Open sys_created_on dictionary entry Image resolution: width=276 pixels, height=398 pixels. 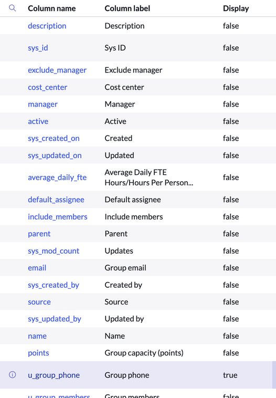point(54,138)
